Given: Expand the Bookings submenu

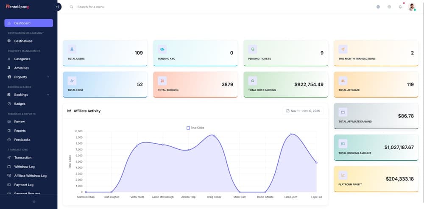Looking at the screenshot, I should click(48, 95).
